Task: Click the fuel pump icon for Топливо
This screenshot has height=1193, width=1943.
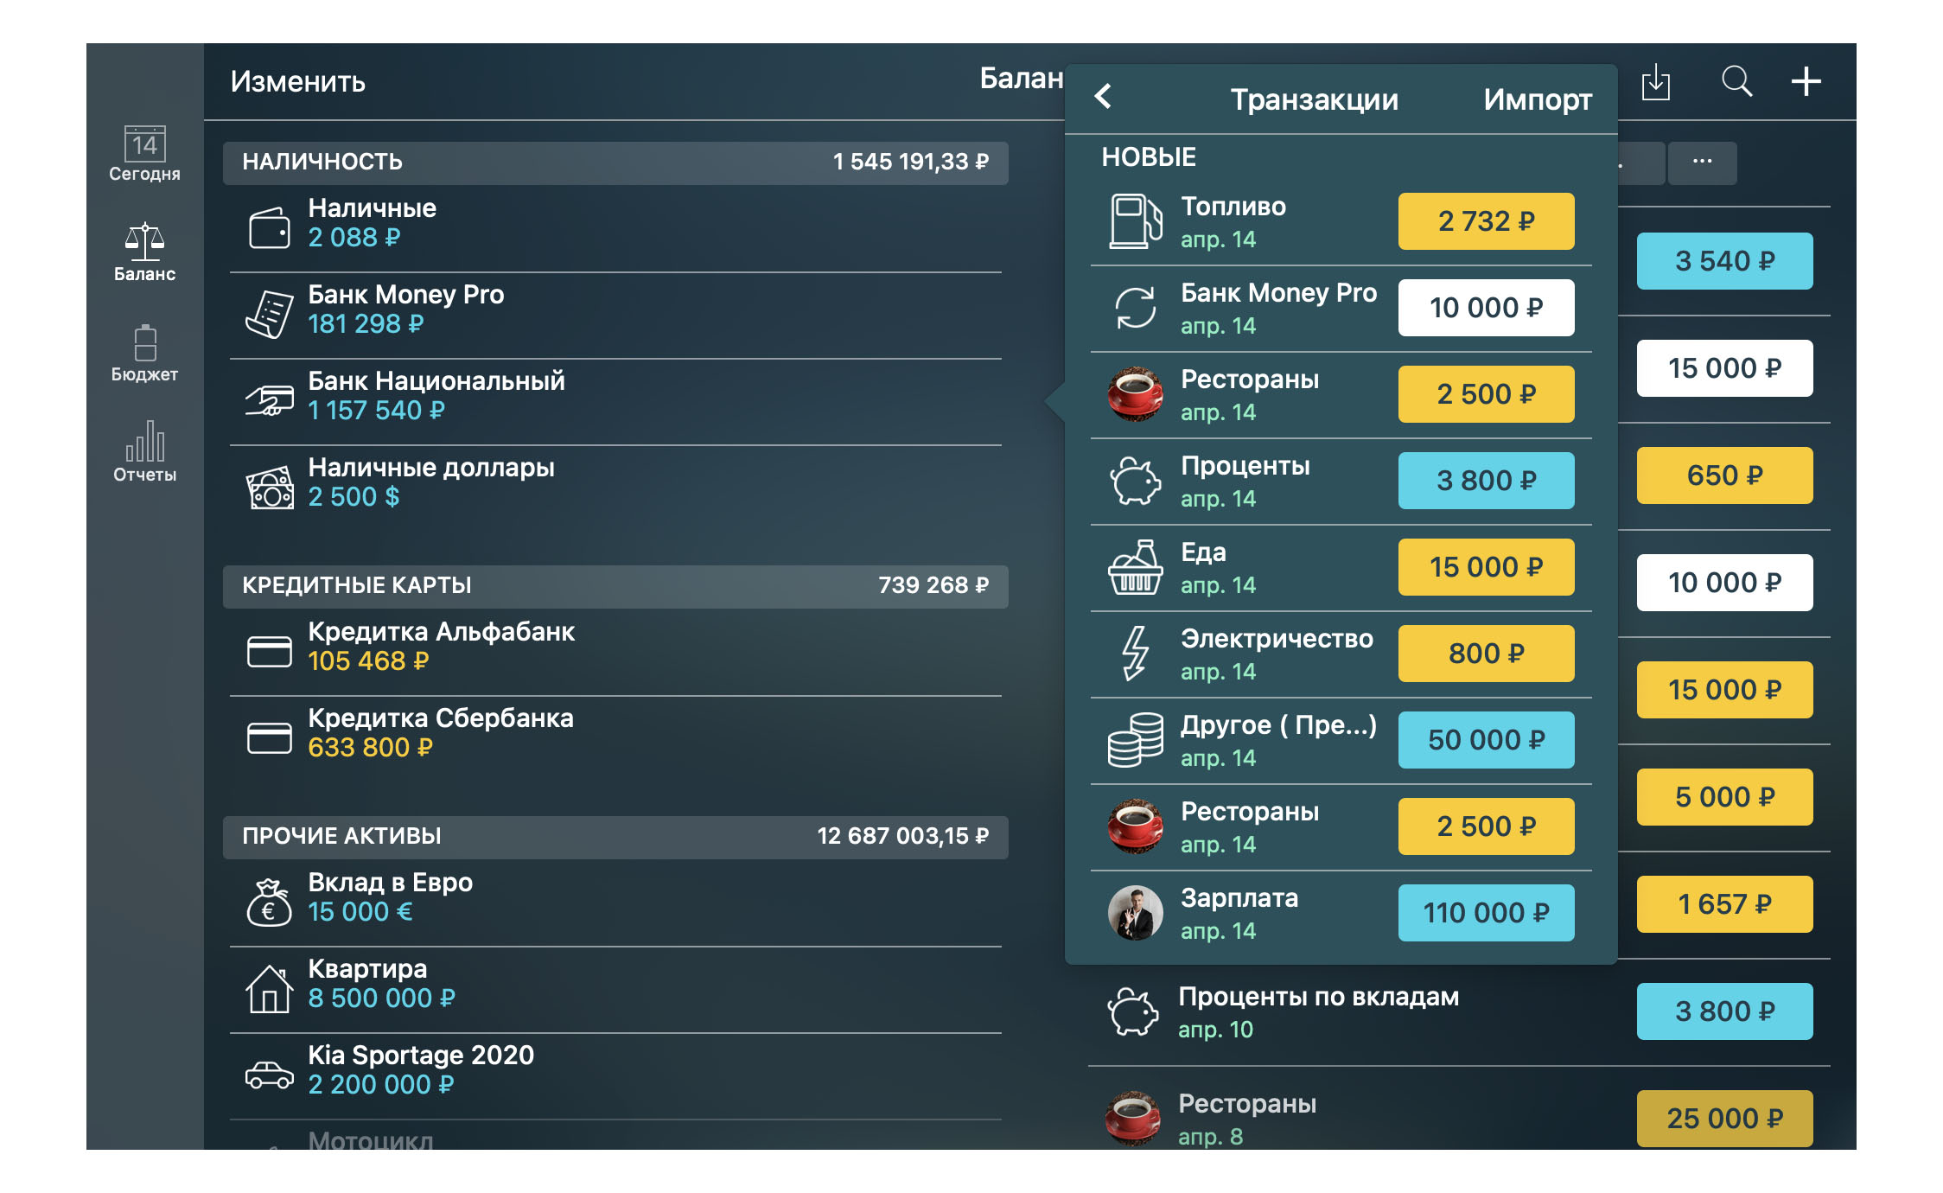Action: coord(1135,221)
